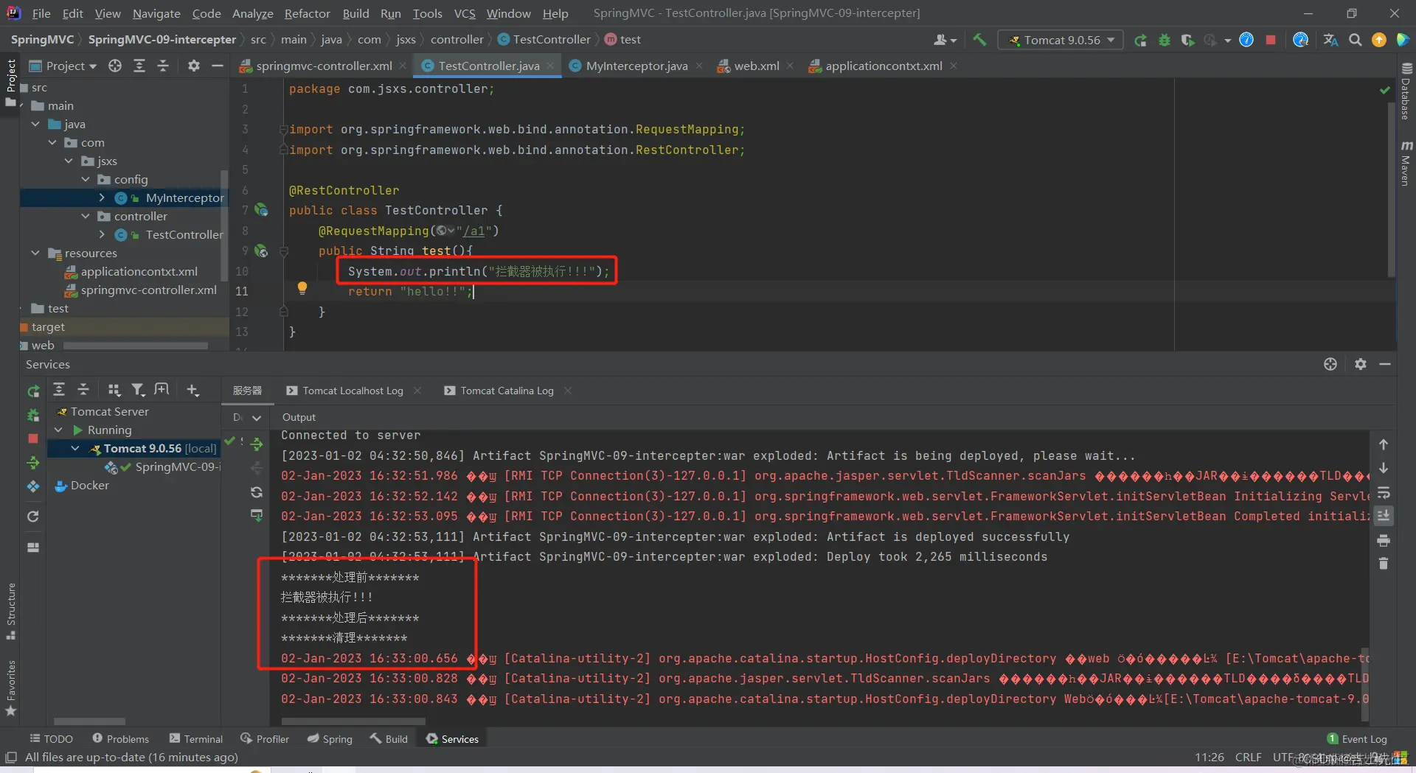Switch to applicationcontxt.xml editor tab
Viewport: 1416px width, 773px height.
(884, 66)
